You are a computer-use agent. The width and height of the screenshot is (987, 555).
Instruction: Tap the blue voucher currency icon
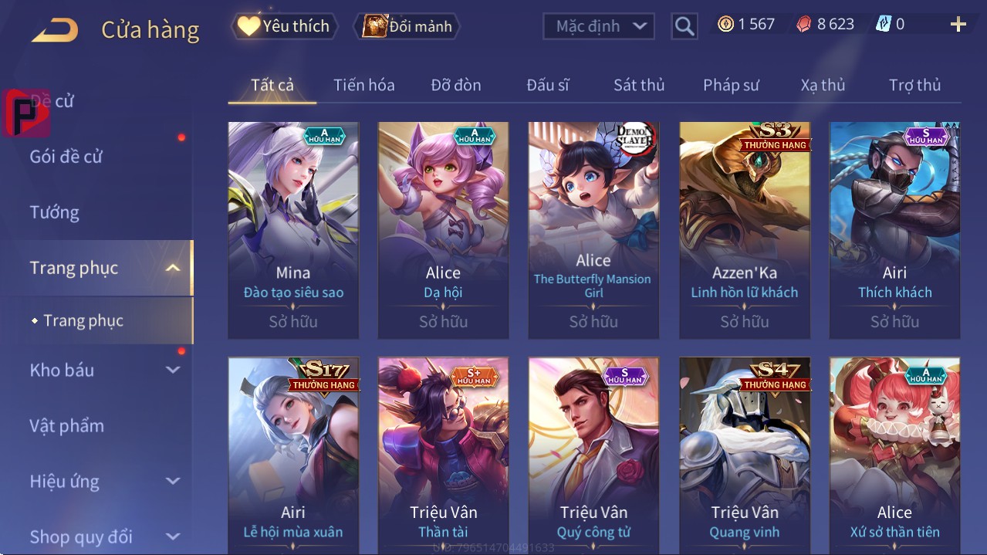point(884,25)
